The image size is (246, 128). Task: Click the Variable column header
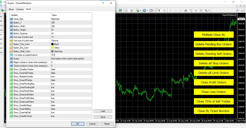click(x=30, y=15)
